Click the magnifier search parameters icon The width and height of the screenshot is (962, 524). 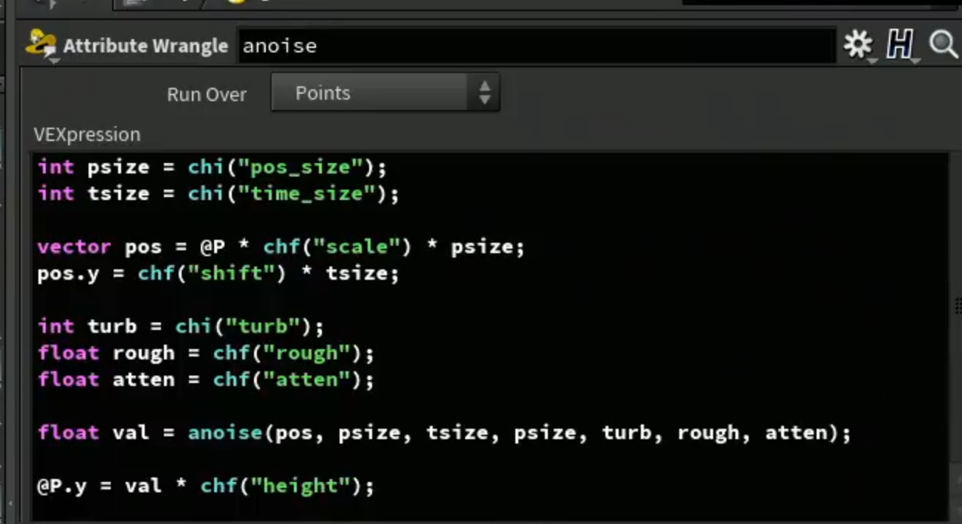tap(944, 46)
